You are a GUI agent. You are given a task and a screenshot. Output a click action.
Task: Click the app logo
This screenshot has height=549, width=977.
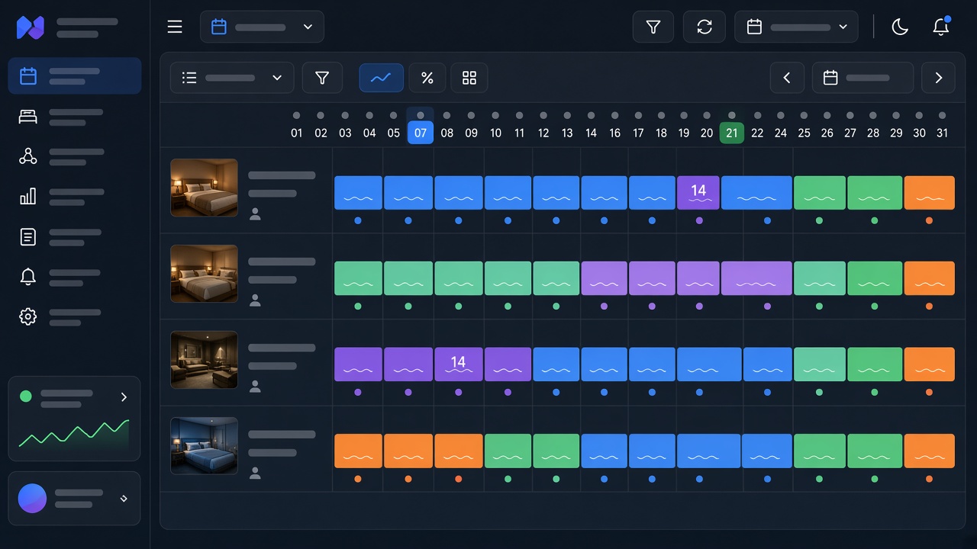[x=31, y=28]
